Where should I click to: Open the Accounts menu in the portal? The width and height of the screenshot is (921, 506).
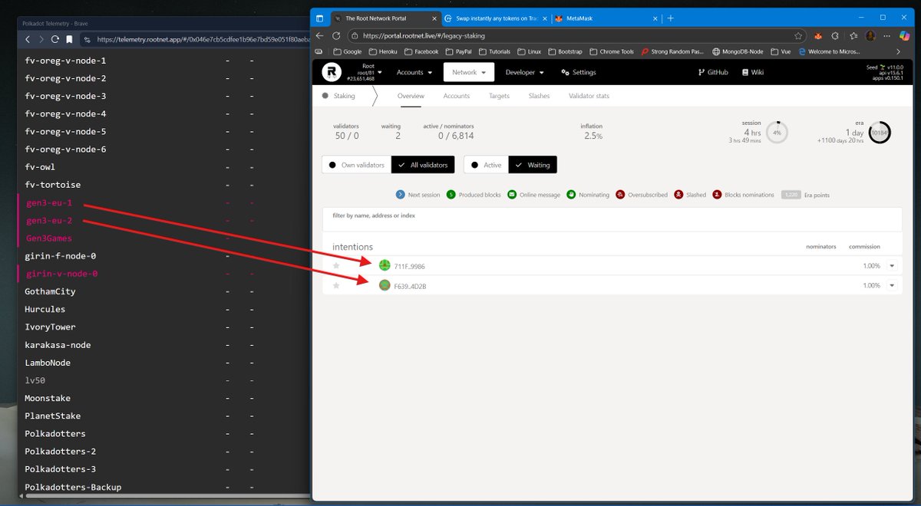[x=414, y=72]
